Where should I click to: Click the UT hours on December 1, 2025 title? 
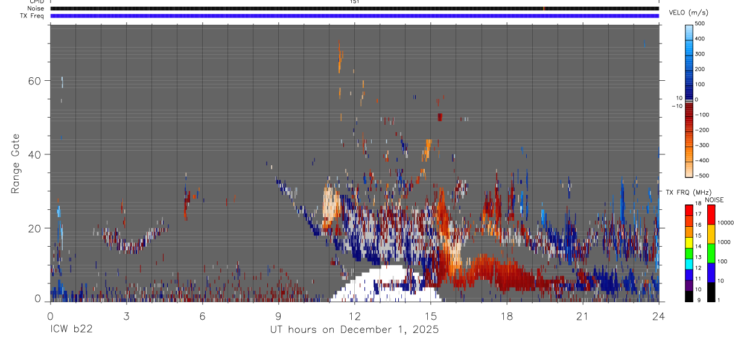click(354, 330)
